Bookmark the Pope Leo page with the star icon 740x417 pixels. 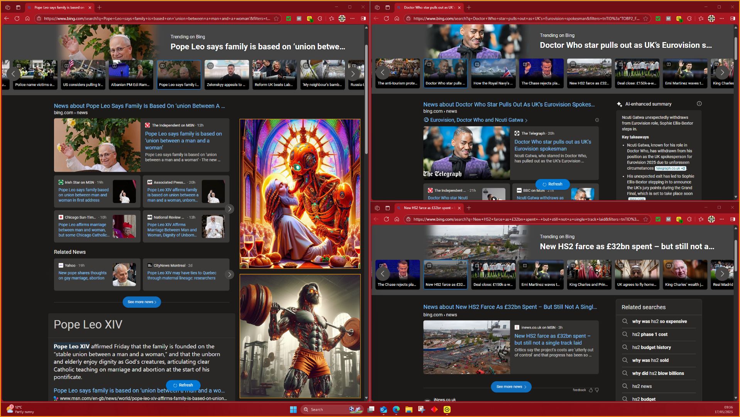276,18
